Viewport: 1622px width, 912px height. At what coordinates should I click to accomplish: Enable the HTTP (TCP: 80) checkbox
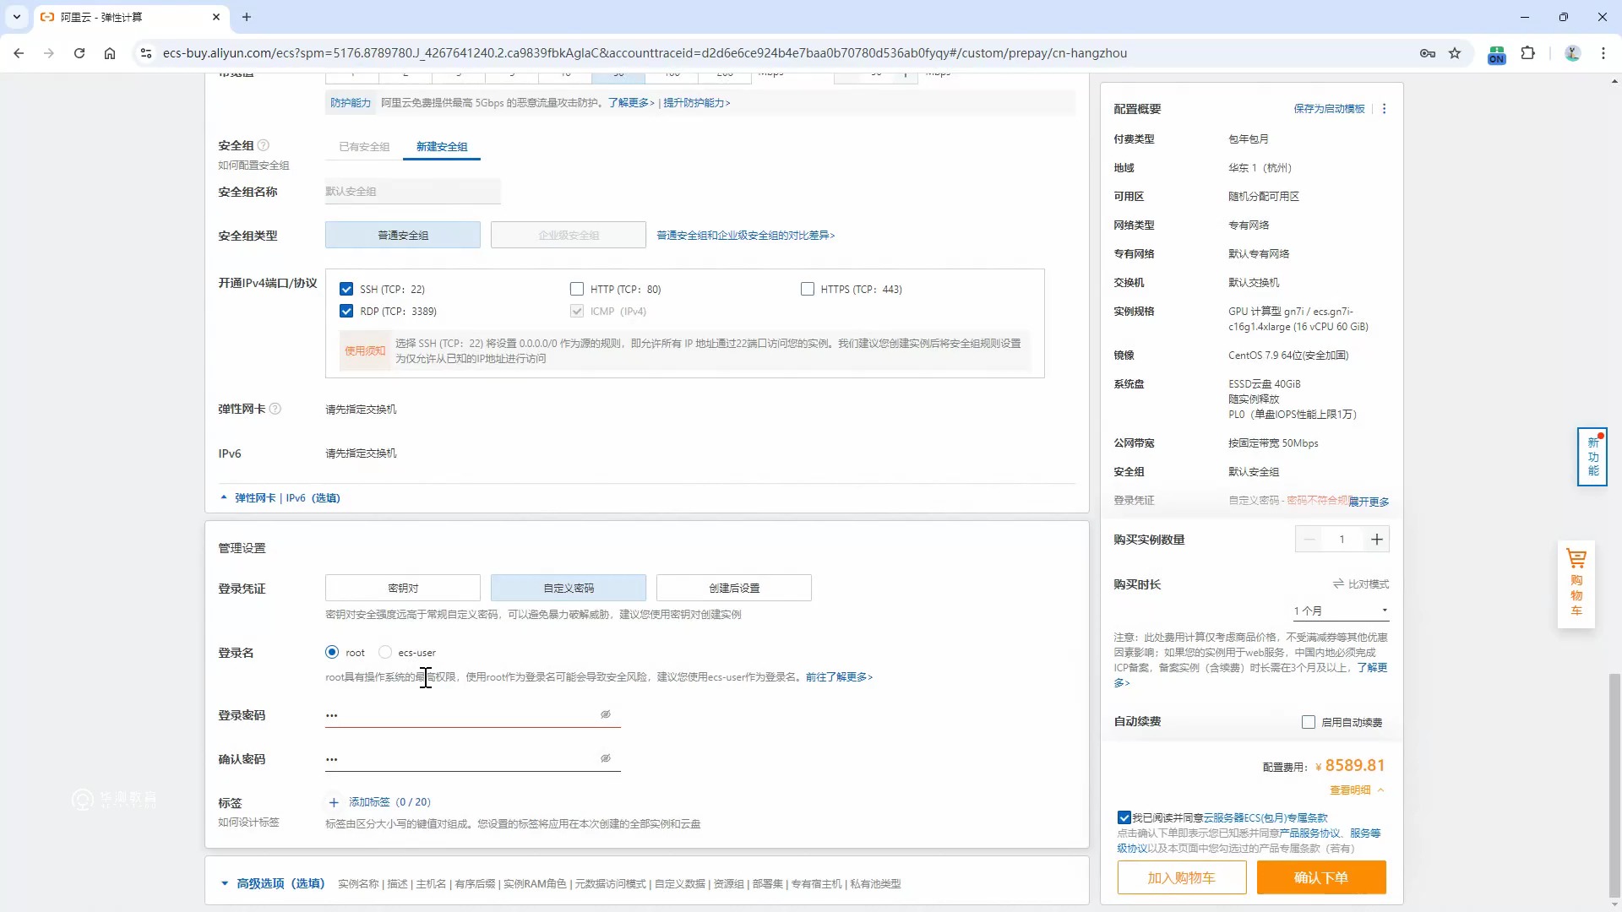[577, 289]
